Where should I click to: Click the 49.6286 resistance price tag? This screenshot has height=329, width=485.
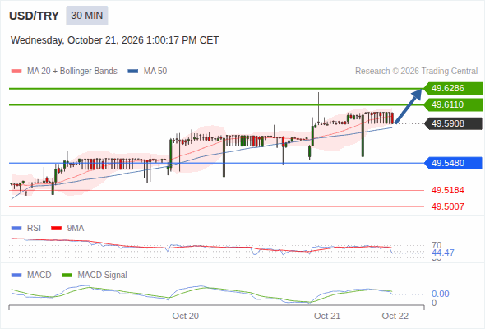(453, 89)
